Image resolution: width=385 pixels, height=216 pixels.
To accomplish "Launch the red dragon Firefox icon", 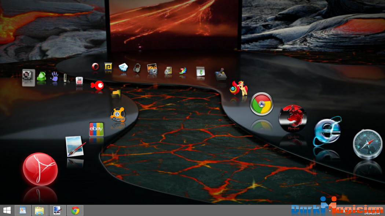I will [293, 118].
